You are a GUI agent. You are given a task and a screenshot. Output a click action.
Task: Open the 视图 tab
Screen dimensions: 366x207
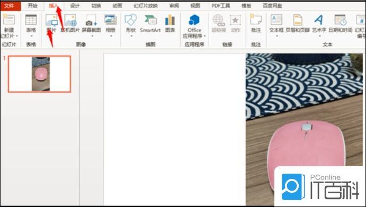(x=195, y=6)
